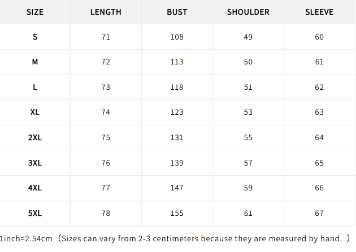Image resolution: width=356 pixels, height=252 pixels.
Task: Click the LENGTH column header
Action: point(106,12)
